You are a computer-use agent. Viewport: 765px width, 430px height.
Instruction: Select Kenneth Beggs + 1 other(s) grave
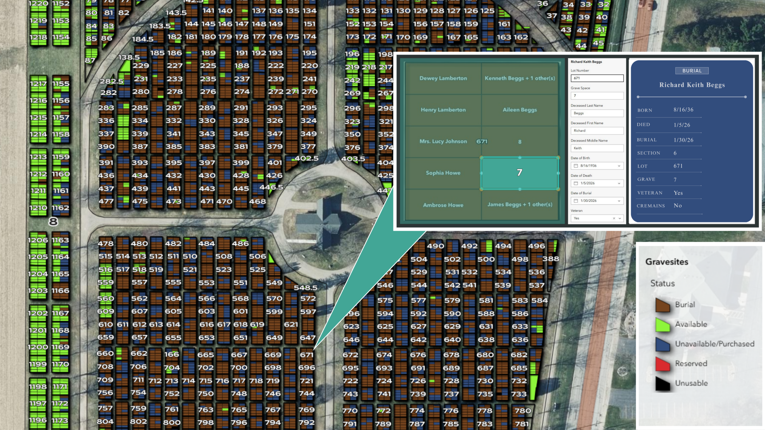pos(520,78)
